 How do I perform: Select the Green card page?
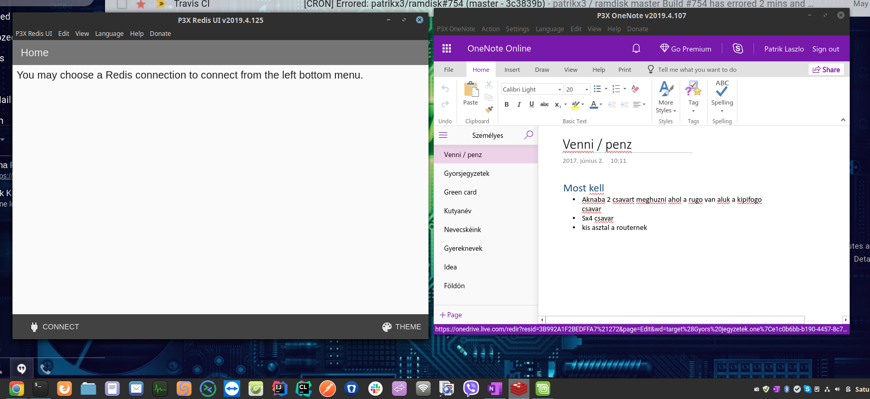[486, 192]
